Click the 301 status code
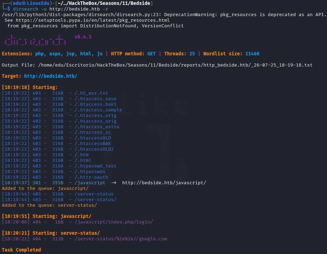The width and height of the screenshot is (327, 254). tap(37, 183)
